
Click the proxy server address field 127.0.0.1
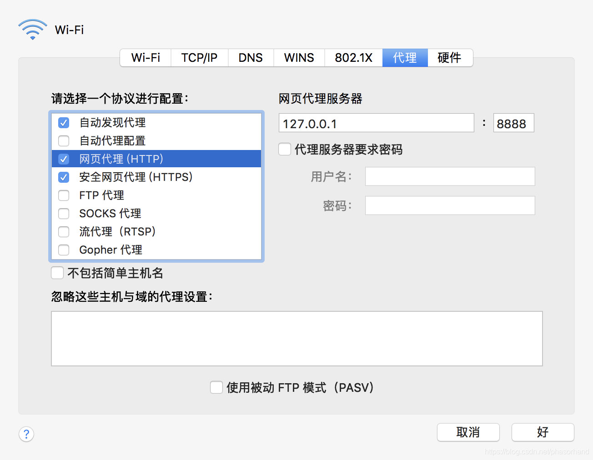tap(376, 123)
